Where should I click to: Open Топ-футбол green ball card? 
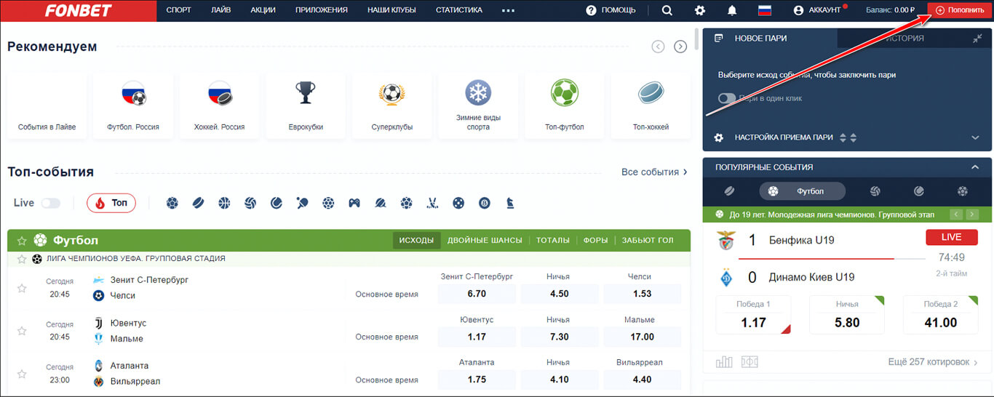(565, 106)
